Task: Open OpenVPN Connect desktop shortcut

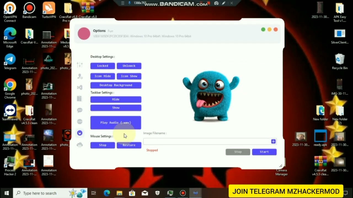Action: coord(10,12)
